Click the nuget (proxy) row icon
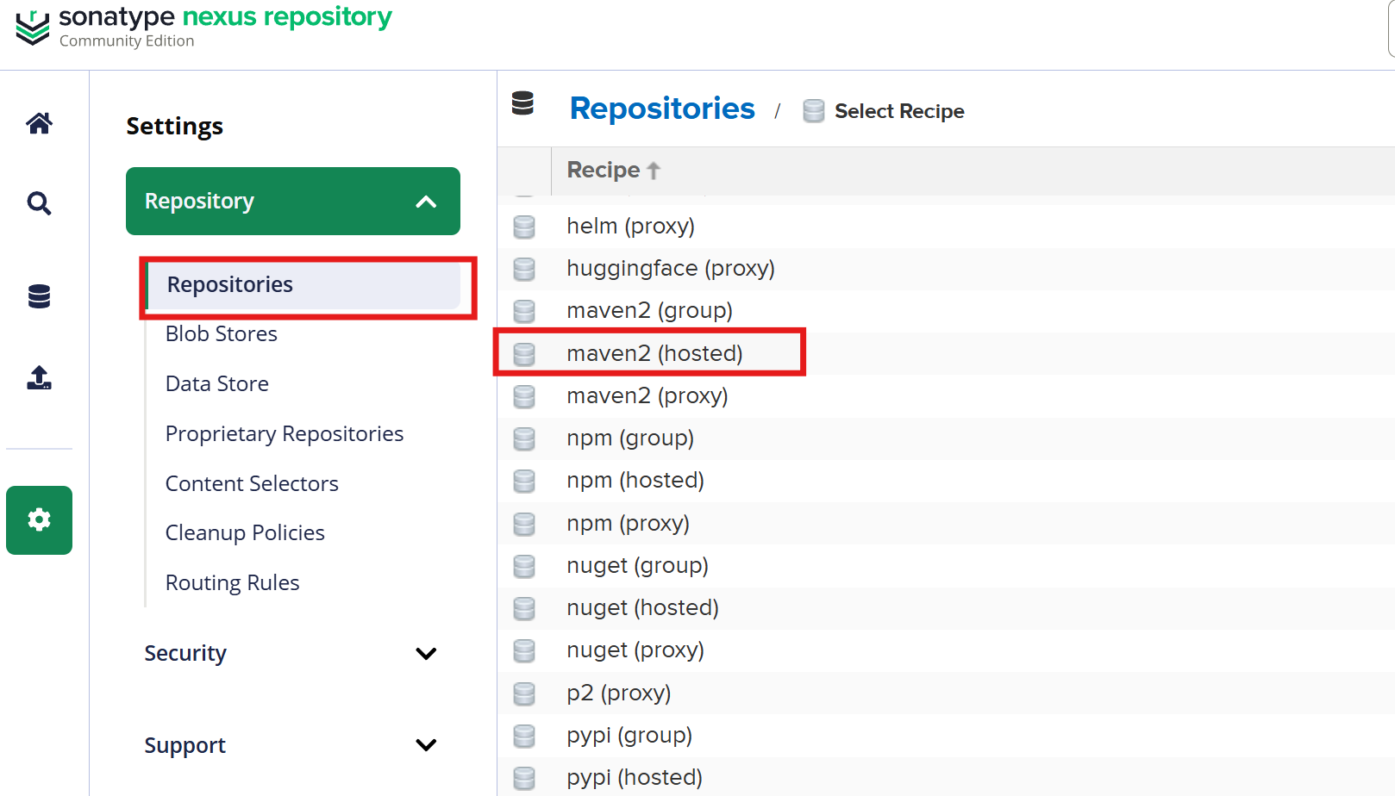This screenshot has height=796, width=1395. coord(524,650)
